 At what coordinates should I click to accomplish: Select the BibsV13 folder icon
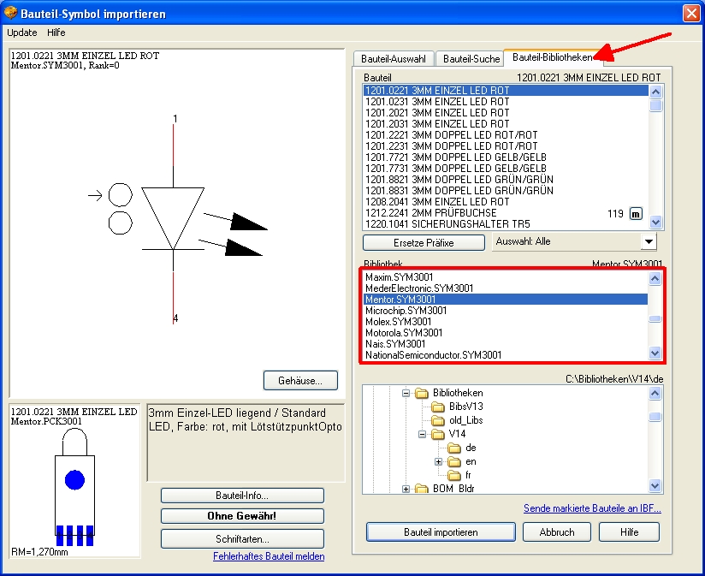437,407
